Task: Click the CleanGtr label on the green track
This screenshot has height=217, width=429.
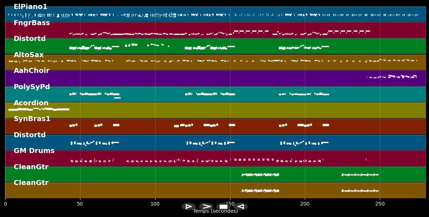Action: click(31, 167)
